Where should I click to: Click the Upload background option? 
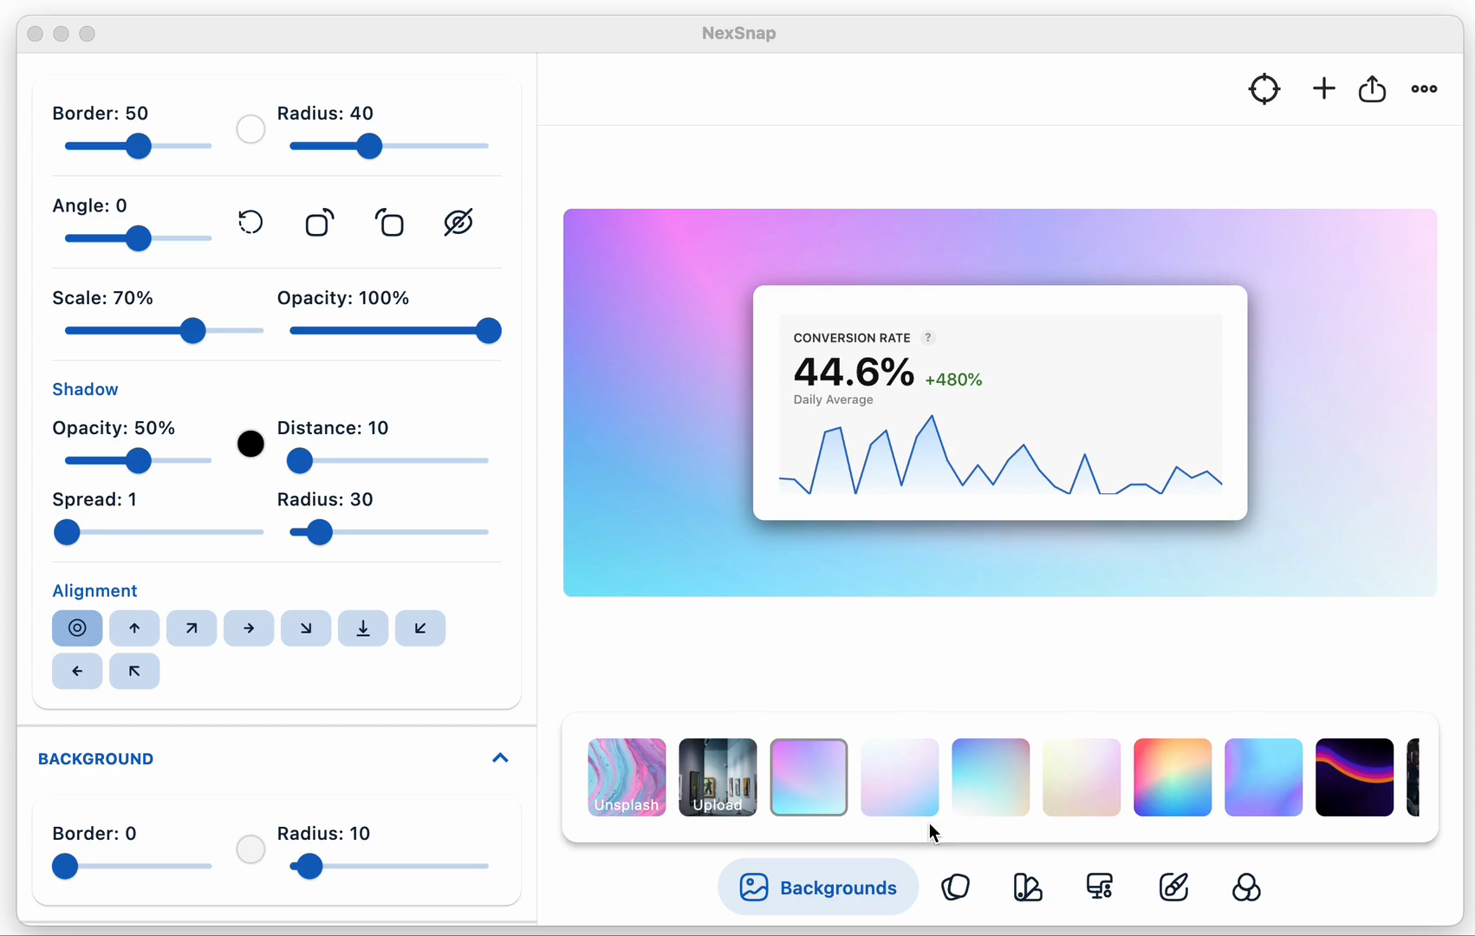pos(718,777)
